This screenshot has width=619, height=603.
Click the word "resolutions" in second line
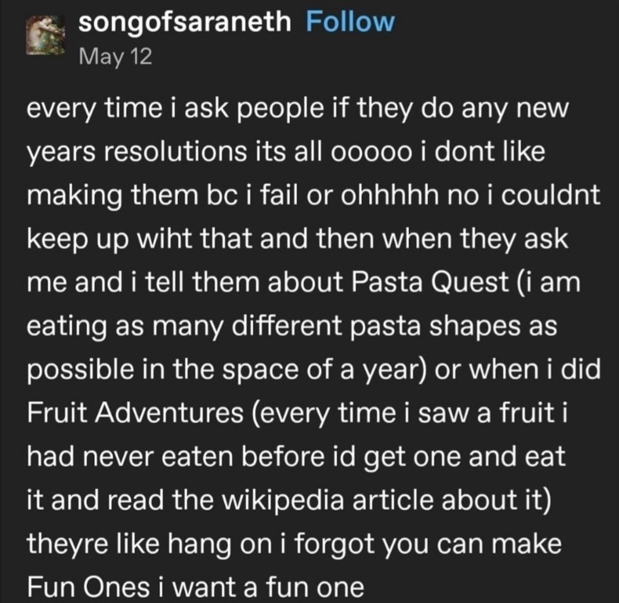[174, 152]
